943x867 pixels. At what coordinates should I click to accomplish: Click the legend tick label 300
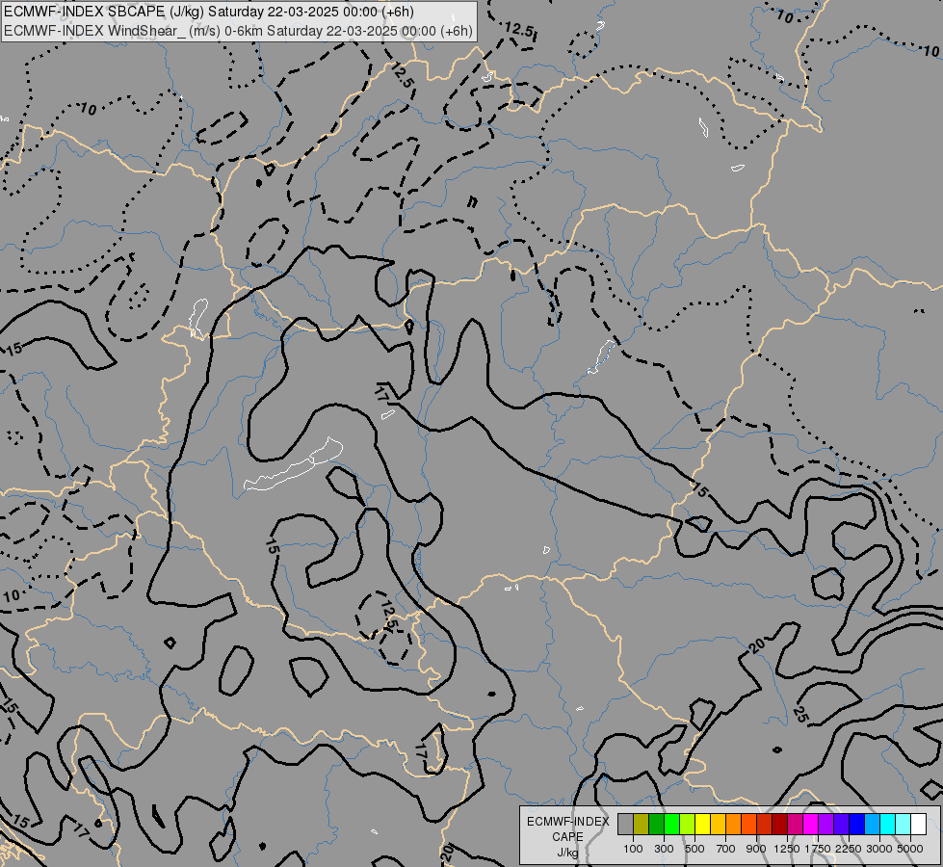[664, 849]
